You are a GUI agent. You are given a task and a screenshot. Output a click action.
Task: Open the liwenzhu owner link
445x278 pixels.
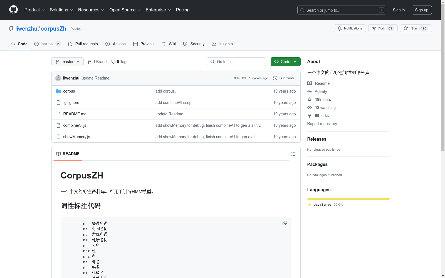pyautogui.click(x=26, y=29)
